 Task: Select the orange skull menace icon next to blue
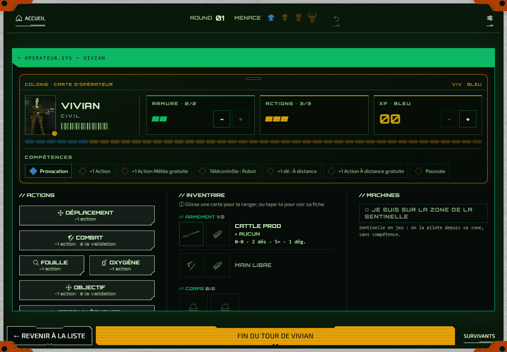tap(284, 18)
